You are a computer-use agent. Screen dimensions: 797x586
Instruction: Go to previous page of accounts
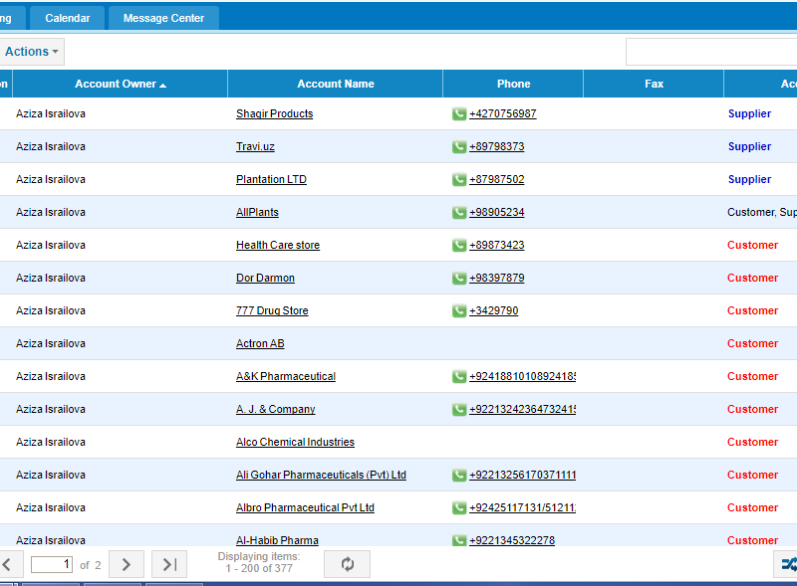tap(7, 564)
